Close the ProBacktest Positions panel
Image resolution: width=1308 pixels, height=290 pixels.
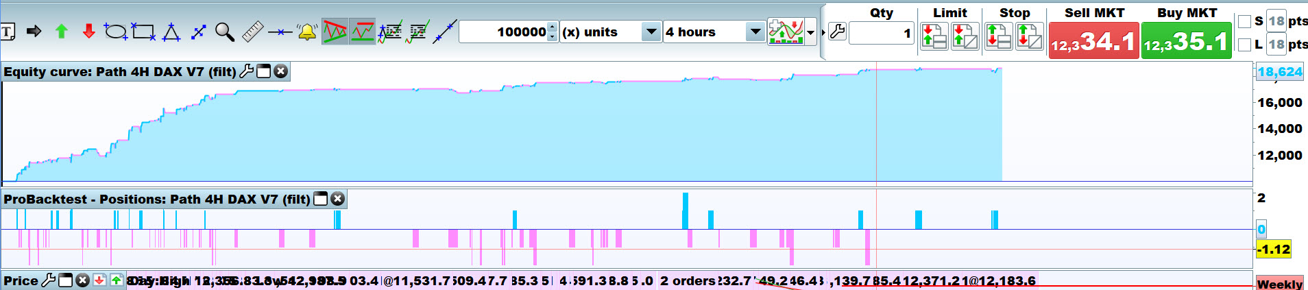pos(337,199)
